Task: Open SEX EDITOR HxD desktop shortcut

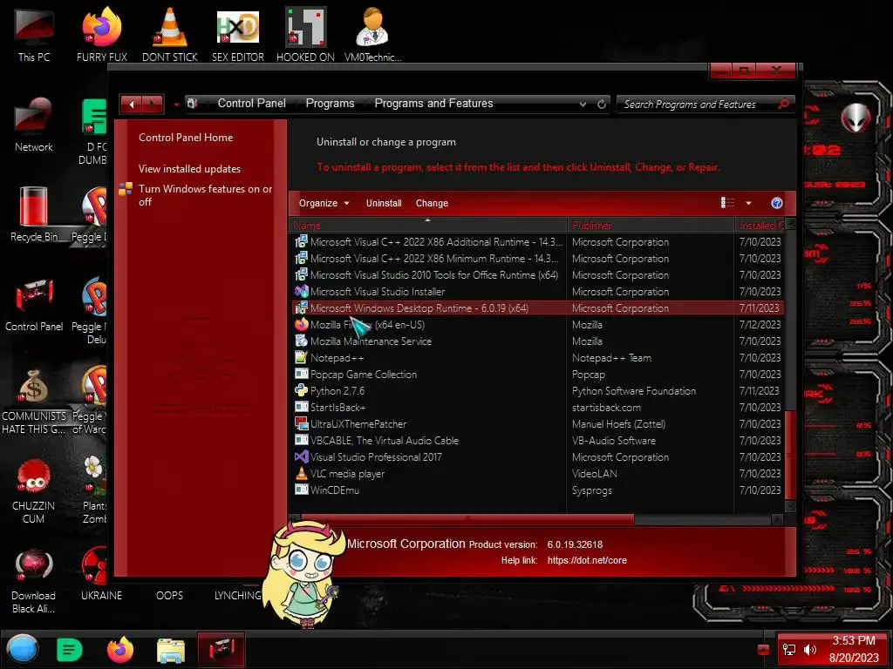Action: click(x=237, y=34)
